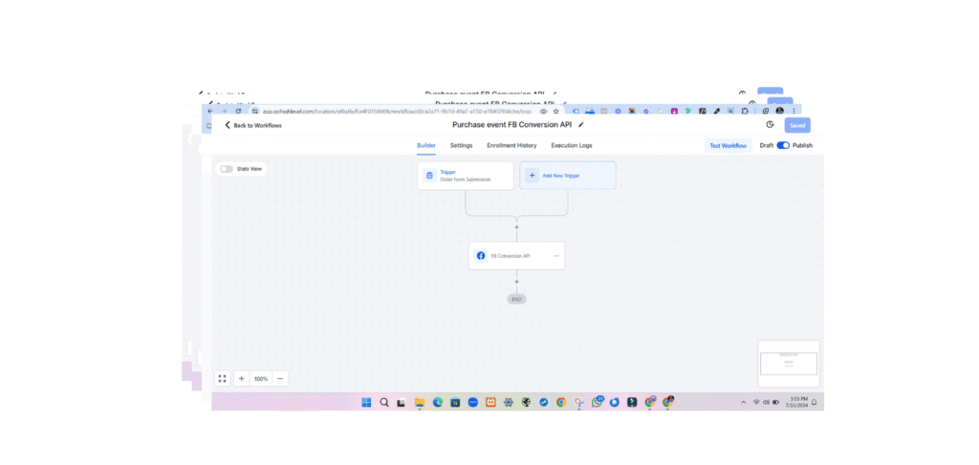Click the trigger clipboard icon

point(429,176)
